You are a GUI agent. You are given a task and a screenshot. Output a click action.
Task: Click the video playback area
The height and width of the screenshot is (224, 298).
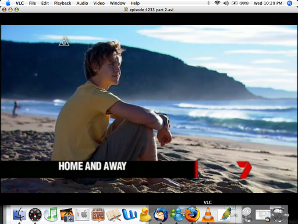tap(149, 109)
